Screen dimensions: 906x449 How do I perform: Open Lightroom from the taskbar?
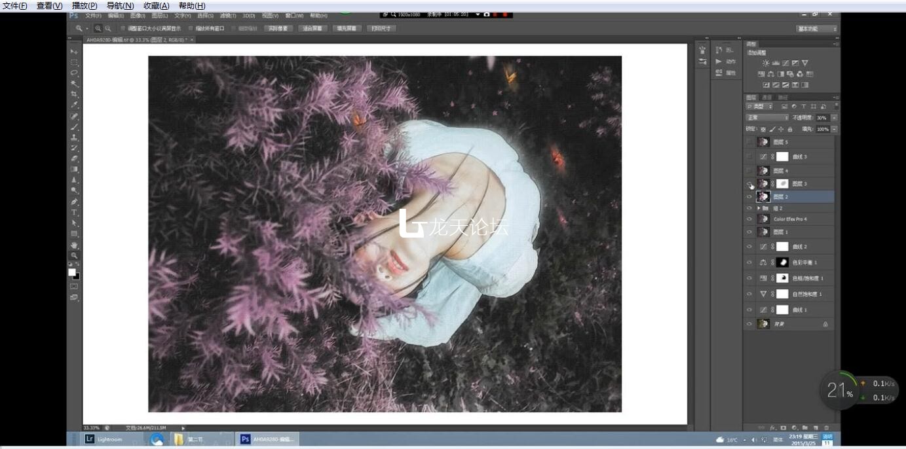pyautogui.click(x=105, y=439)
